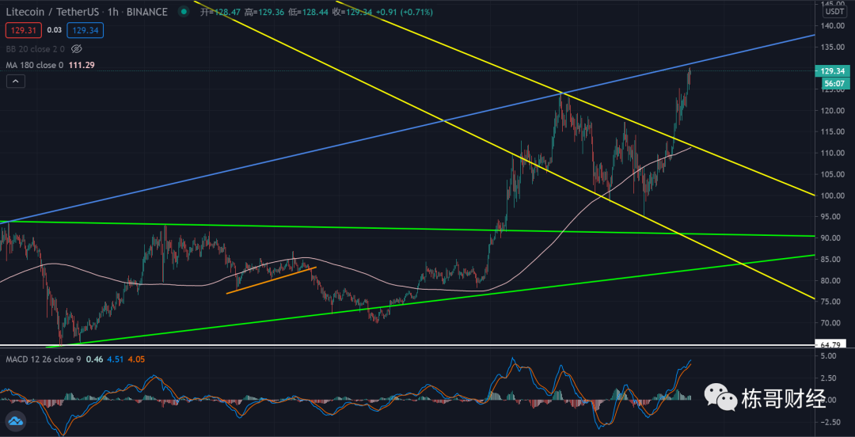Show the hidden BB indicator via eye icon
This screenshot has width=855, height=437.
(77, 48)
